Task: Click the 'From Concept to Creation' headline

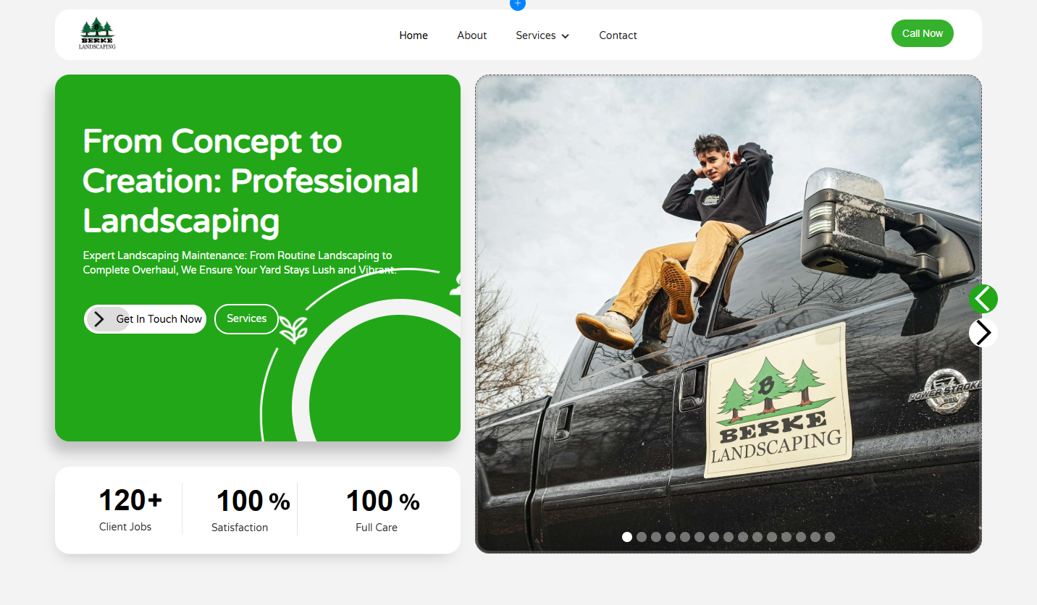Action: pos(251,181)
